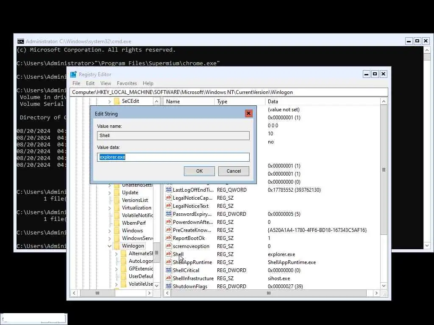
Task: Select the ShellAppRuntime string value icon
Action: [169, 262]
